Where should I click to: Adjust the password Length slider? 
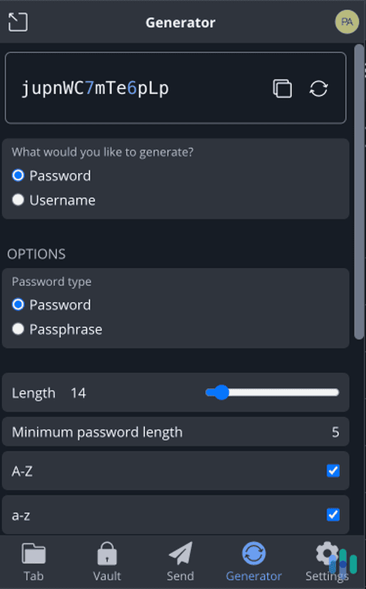point(221,392)
